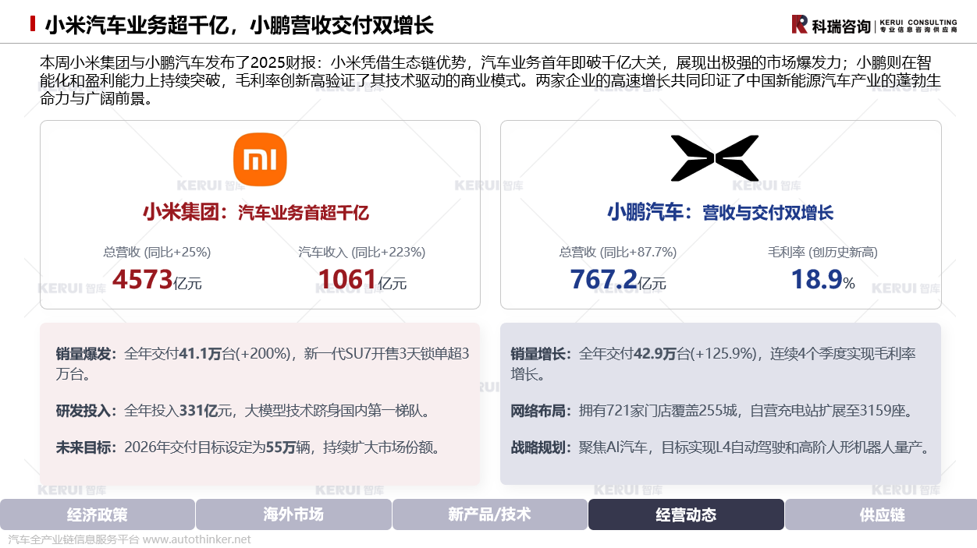Click the 网络布局 line in blue panel
Image resolution: width=977 pixels, height=548 pixels.
712,411
